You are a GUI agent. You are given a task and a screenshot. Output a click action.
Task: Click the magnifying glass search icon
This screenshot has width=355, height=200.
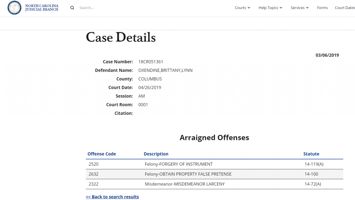click(72, 8)
